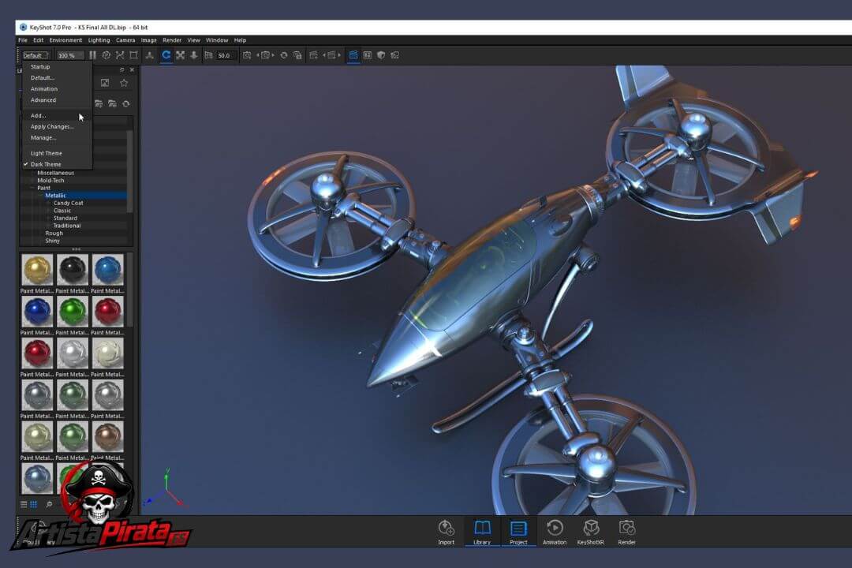This screenshot has width=852, height=568.
Task: Click the import folder icon in library
Action: click(99, 104)
